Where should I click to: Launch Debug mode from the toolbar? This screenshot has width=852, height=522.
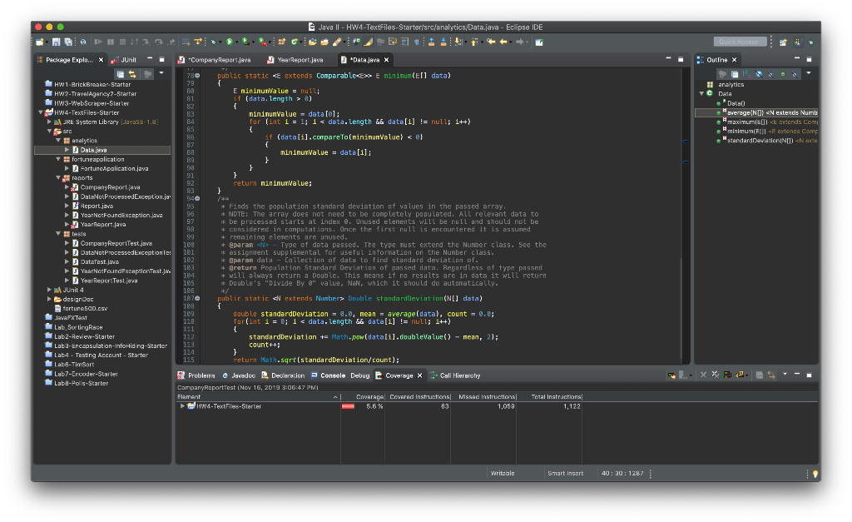(213, 42)
